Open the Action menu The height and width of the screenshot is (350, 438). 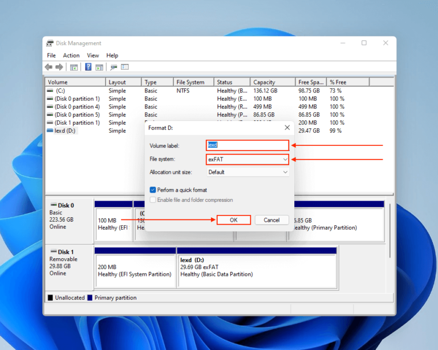71,55
